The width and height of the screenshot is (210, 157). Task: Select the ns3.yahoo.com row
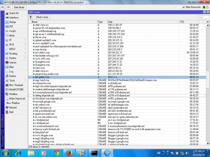pos(117,53)
